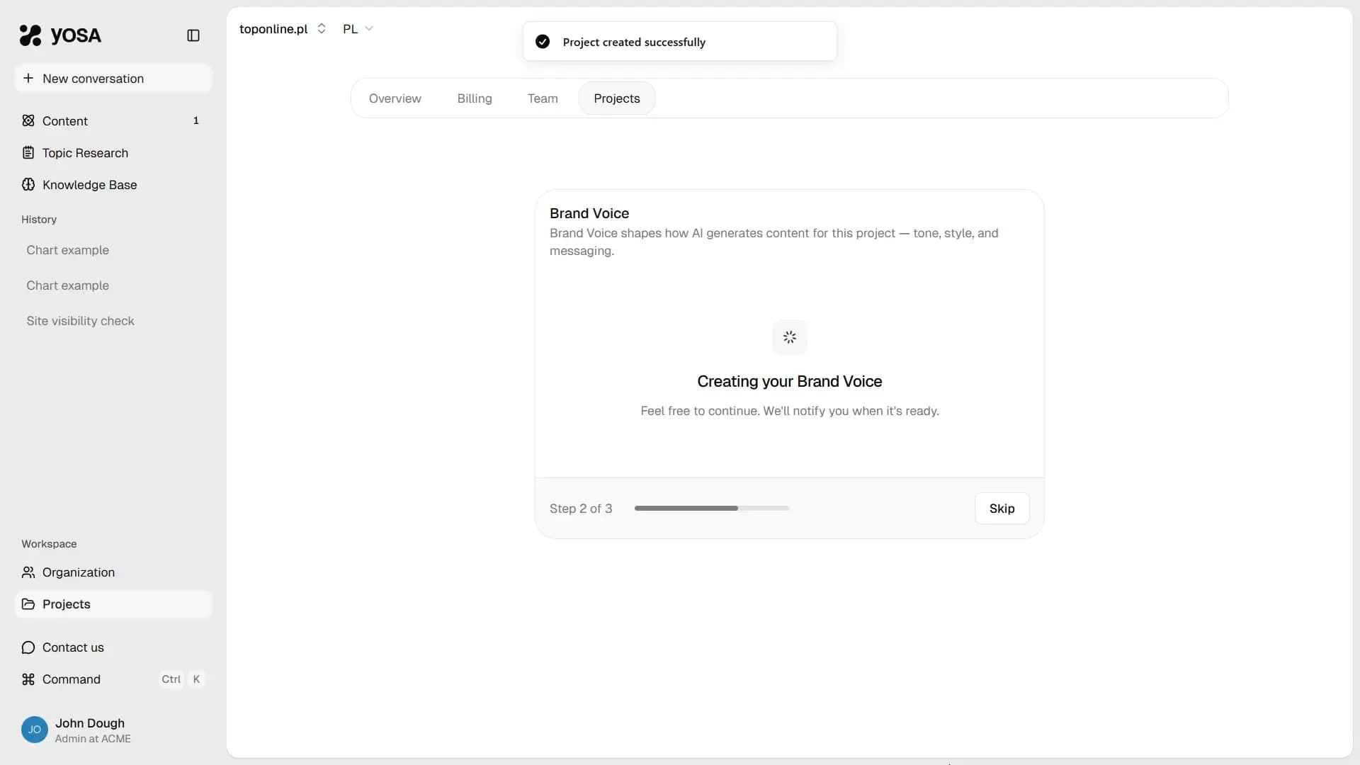The width and height of the screenshot is (1360, 765).
Task: Open the Site visibility check conversation
Action: click(x=80, y=321)
